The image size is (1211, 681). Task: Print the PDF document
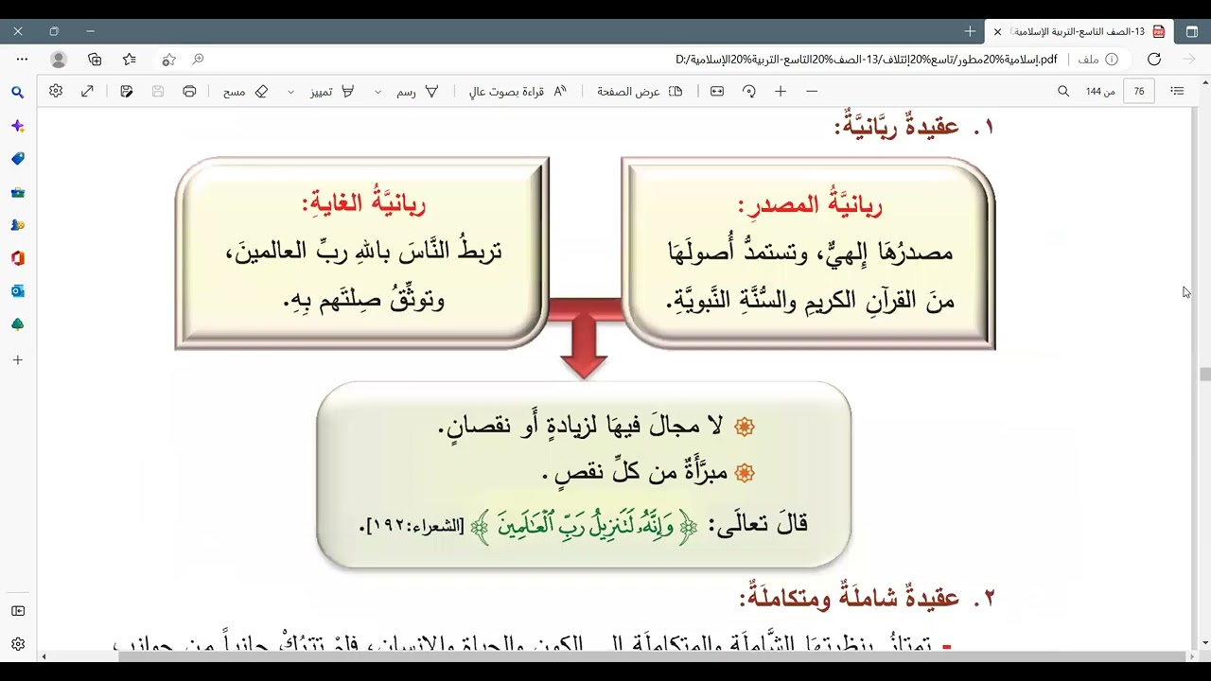(x=189, y=91)
